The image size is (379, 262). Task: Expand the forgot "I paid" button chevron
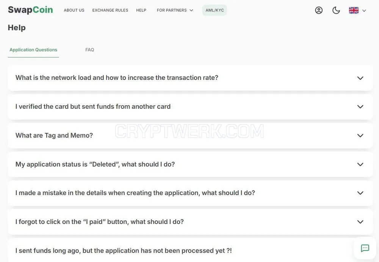coord(360,221)
